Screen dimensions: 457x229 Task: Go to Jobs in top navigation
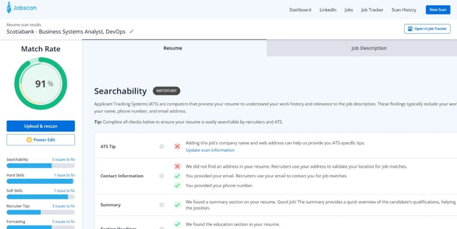349,10
